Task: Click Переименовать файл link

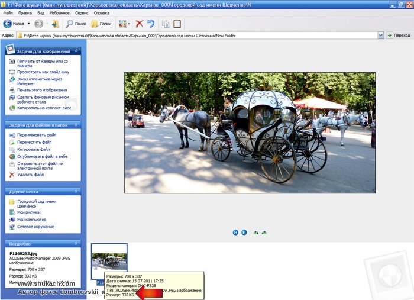Action: tap(37, 135)
